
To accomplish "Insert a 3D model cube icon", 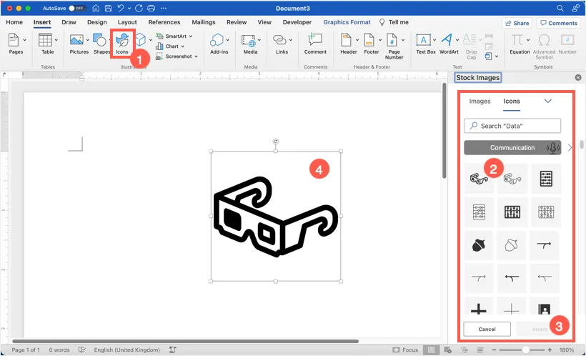I will (141, 39).
